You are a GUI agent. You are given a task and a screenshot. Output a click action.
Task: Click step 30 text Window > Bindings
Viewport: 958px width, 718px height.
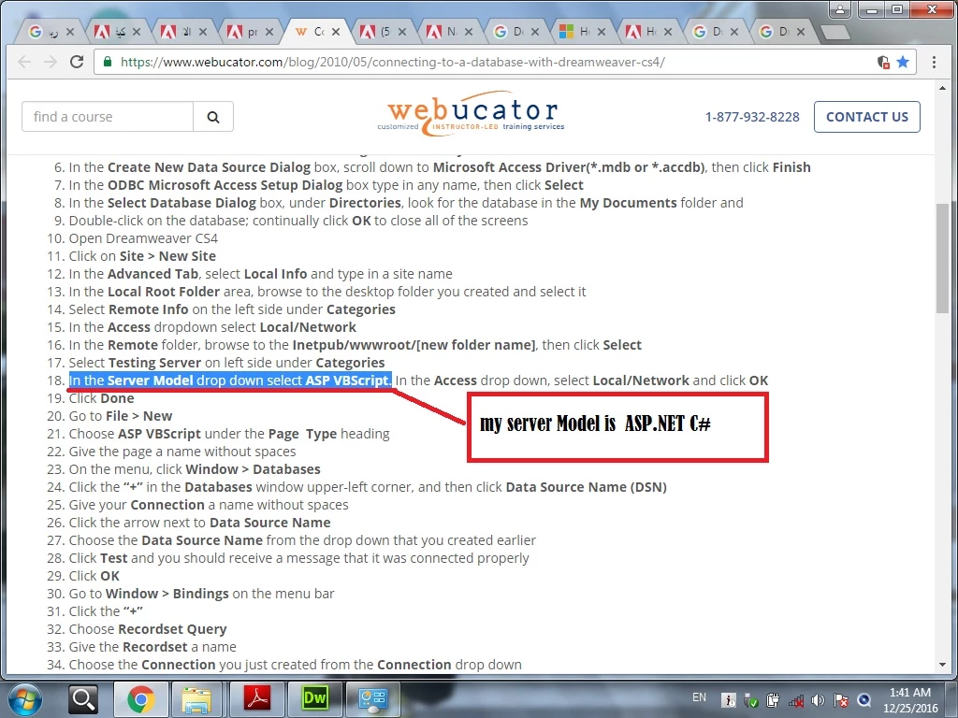point(167,594)
